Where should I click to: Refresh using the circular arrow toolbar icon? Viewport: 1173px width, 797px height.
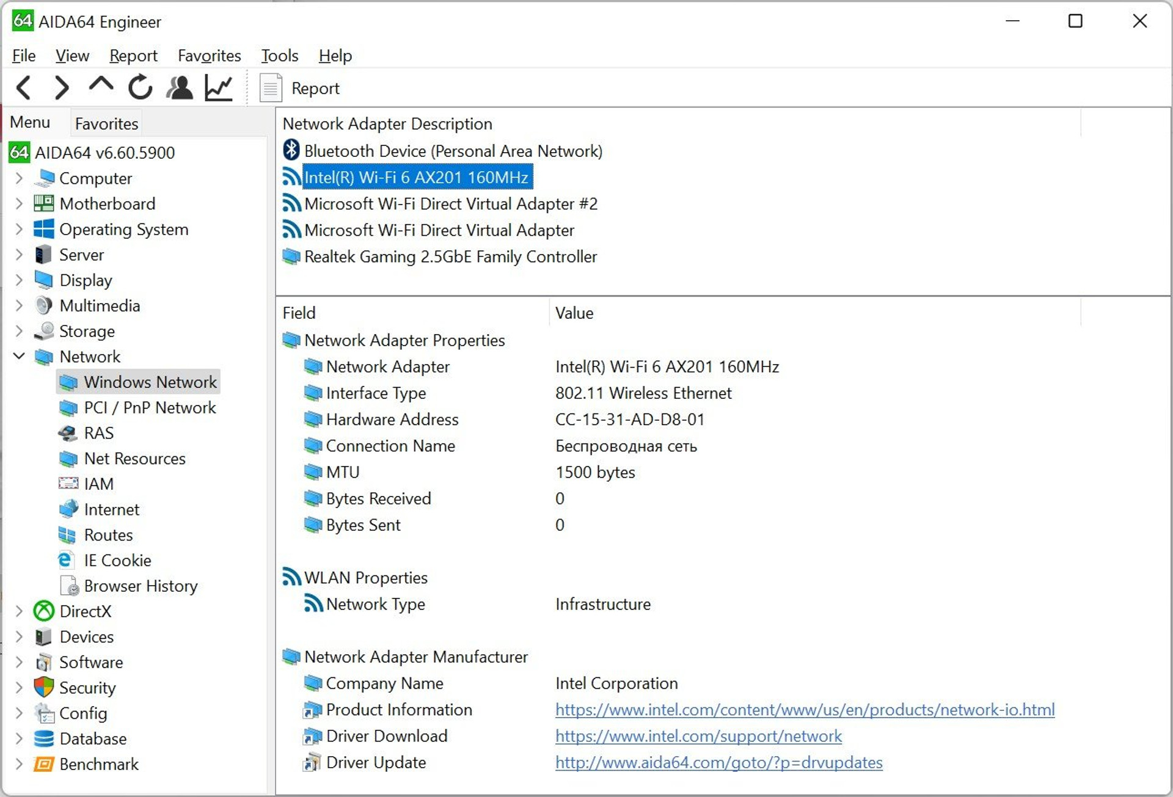[140, 87]
